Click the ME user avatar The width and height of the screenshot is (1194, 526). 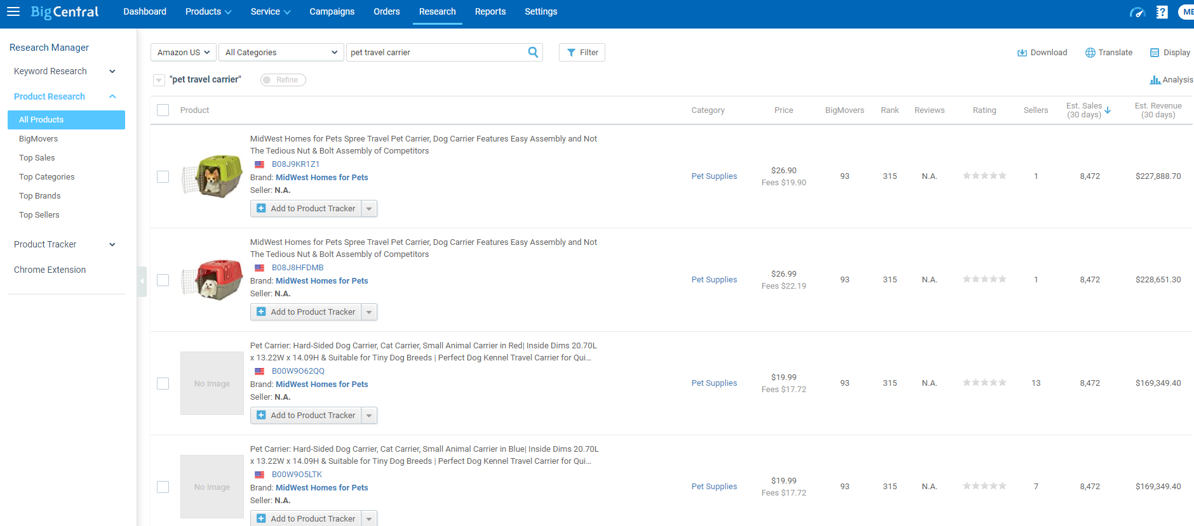(x=1186, y=12)
